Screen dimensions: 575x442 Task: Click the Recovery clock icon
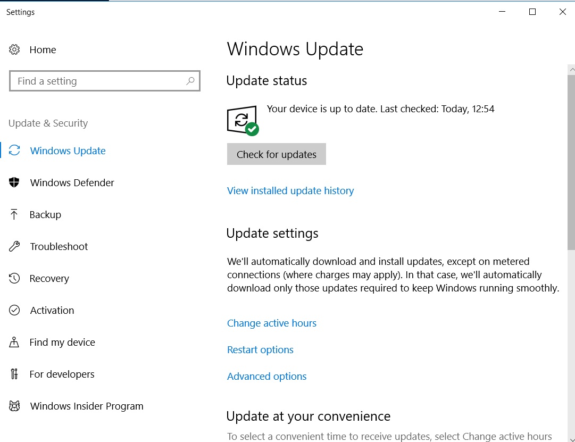(14, 278)
